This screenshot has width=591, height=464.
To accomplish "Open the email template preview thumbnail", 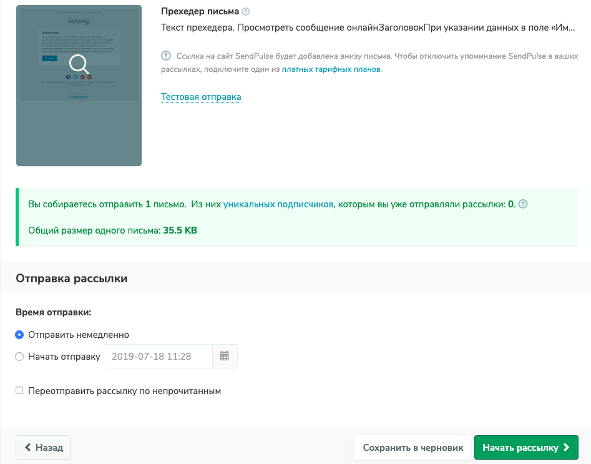I will [79, 86].
